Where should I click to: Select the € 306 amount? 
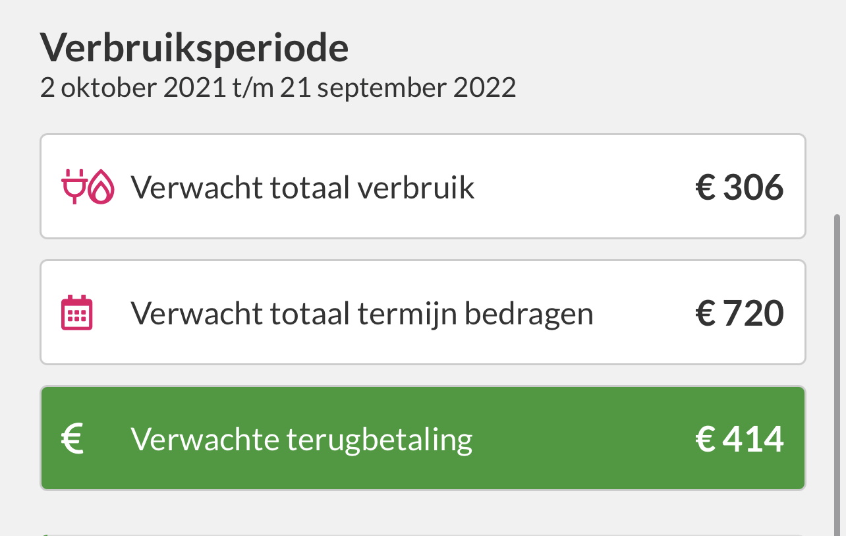coord(740,188)
